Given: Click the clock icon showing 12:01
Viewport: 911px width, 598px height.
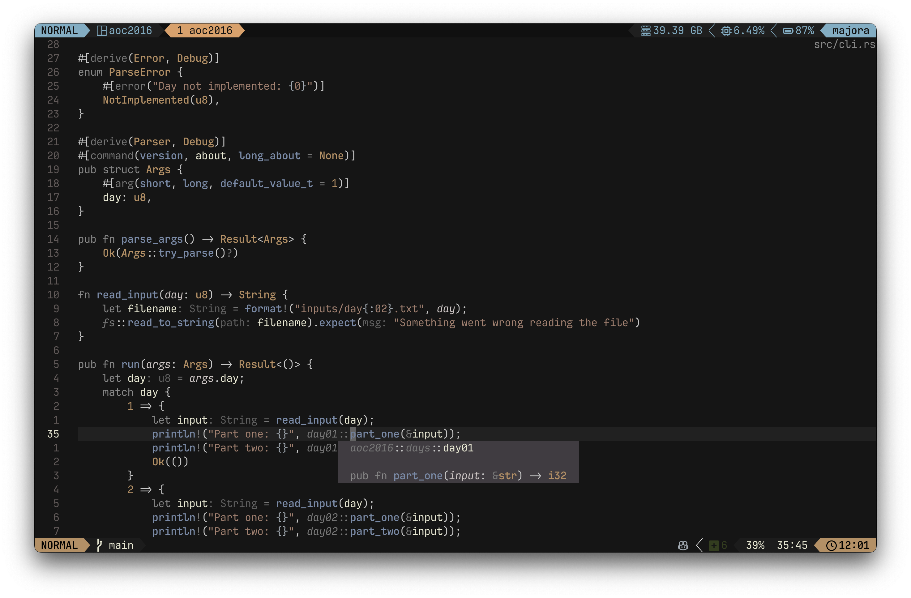Looking at the screenshot, I should 831,545.
